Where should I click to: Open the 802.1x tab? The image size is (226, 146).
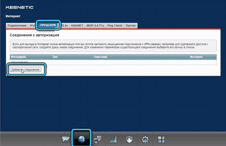(64, 26)
